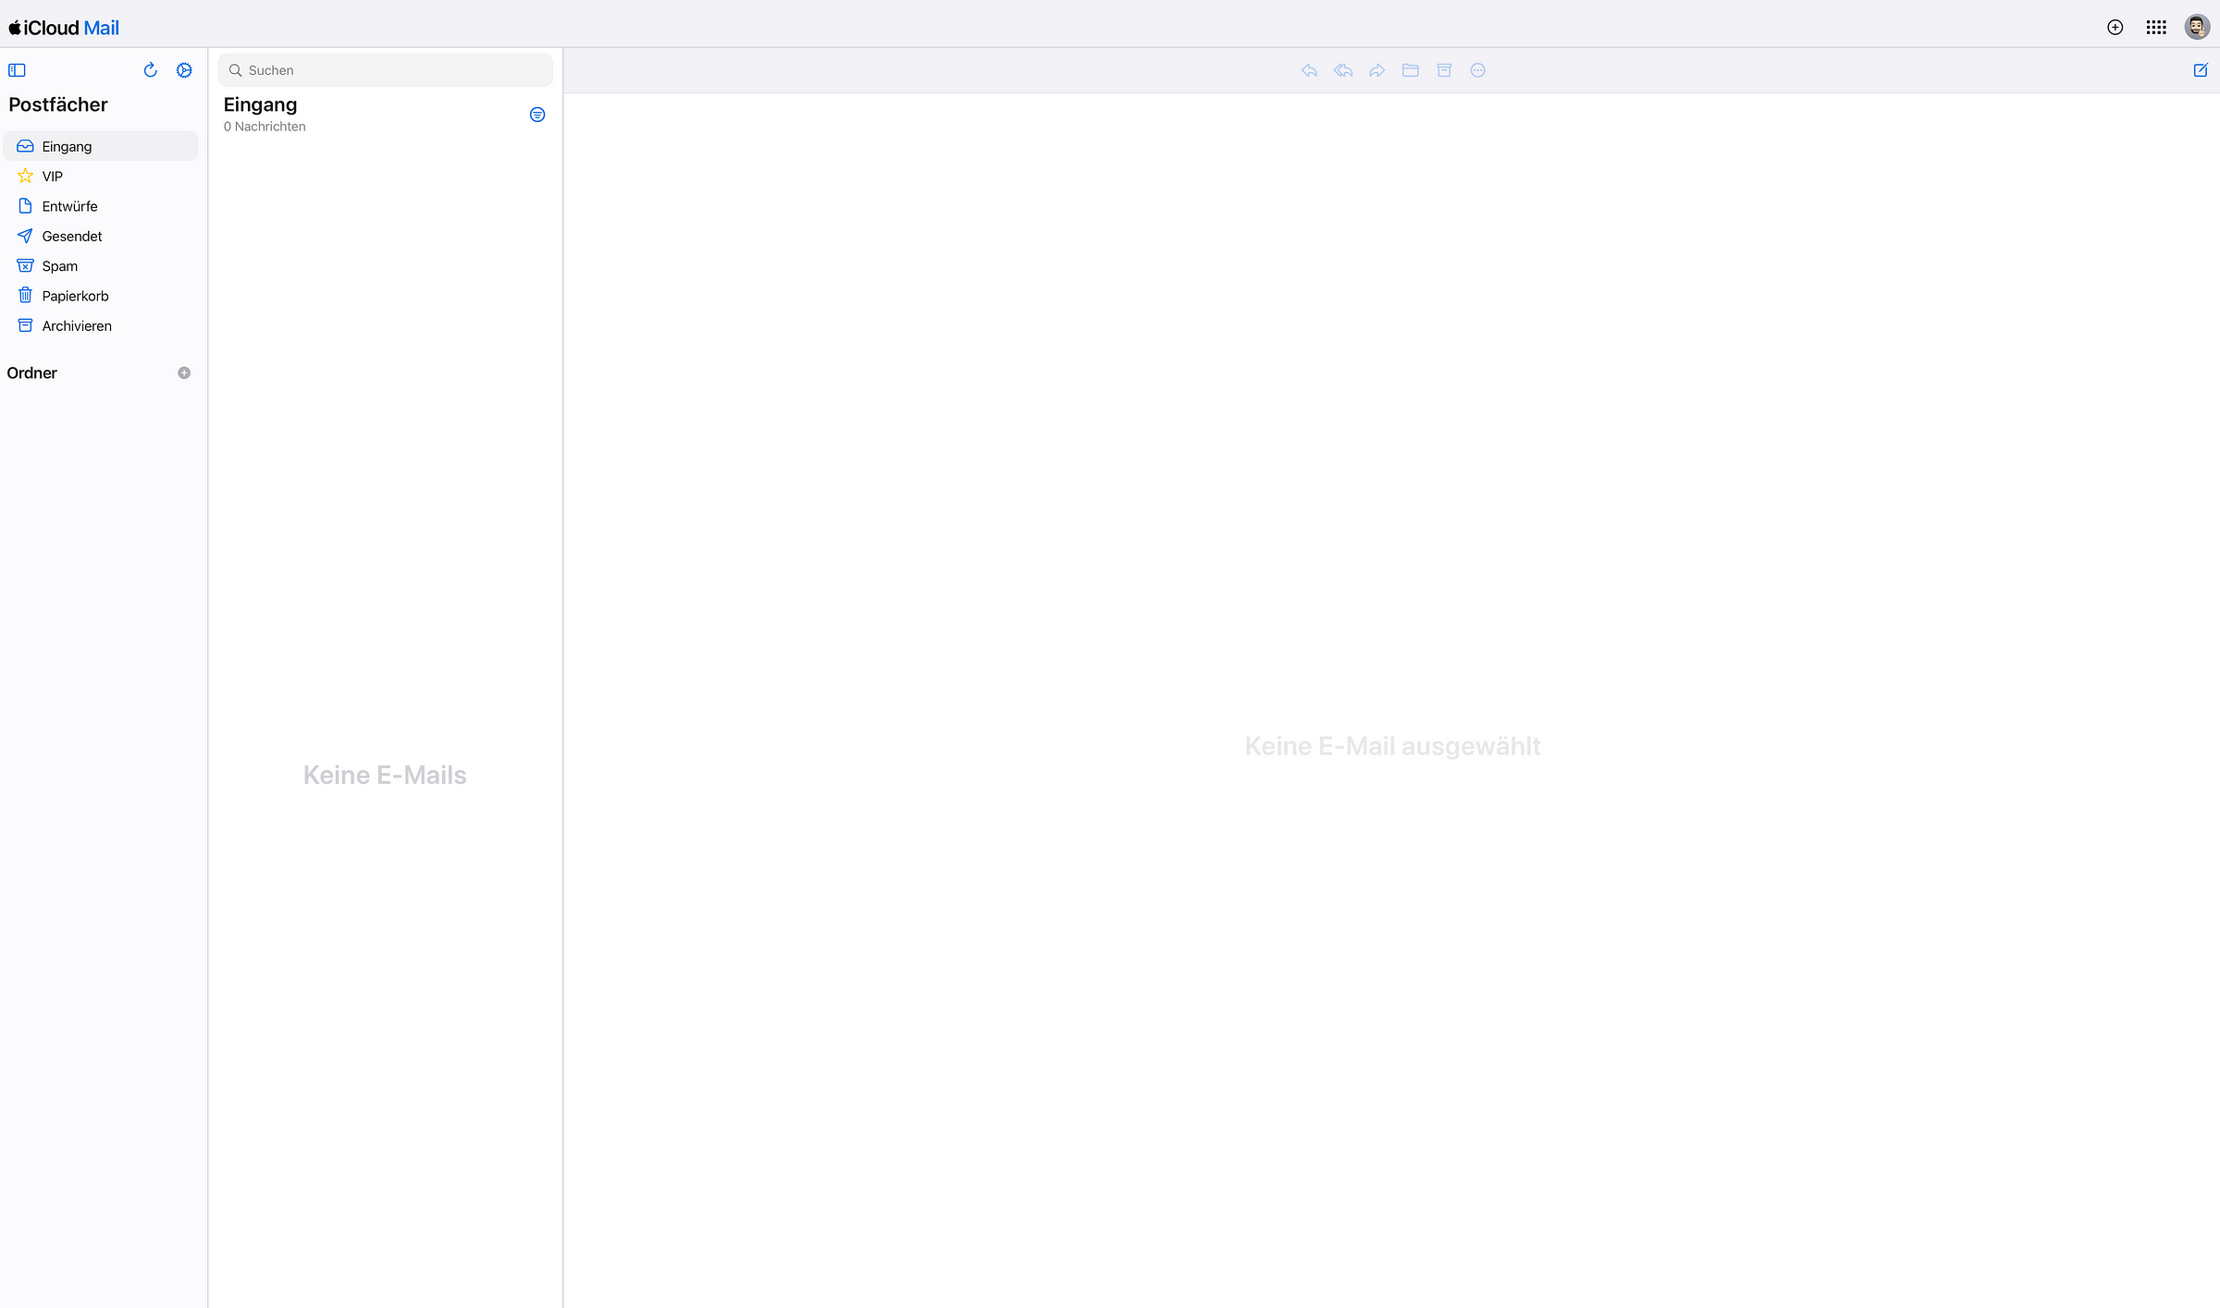
Task: Open the iCloud apps grid menu
Action: click(x=2156, y=27)
